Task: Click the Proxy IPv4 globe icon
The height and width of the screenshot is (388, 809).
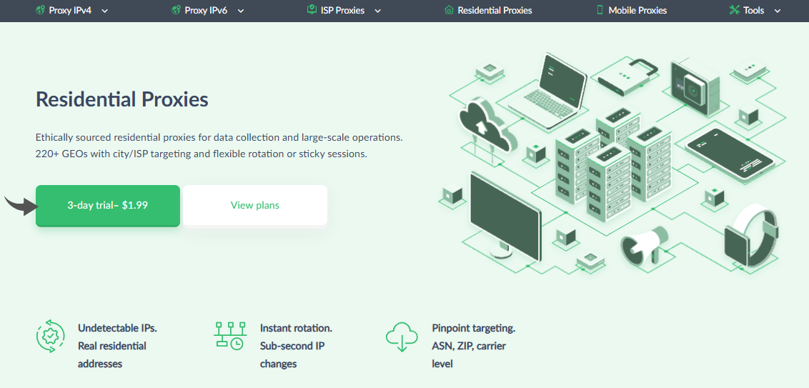Action: [x=40, y=10]
